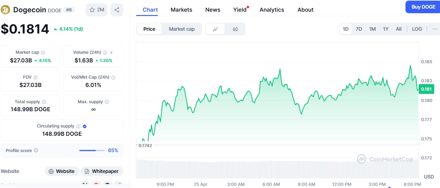The image size is (440, 188).
Task: Switch to candlestick chart icon
Action: [x=235, y=29]
